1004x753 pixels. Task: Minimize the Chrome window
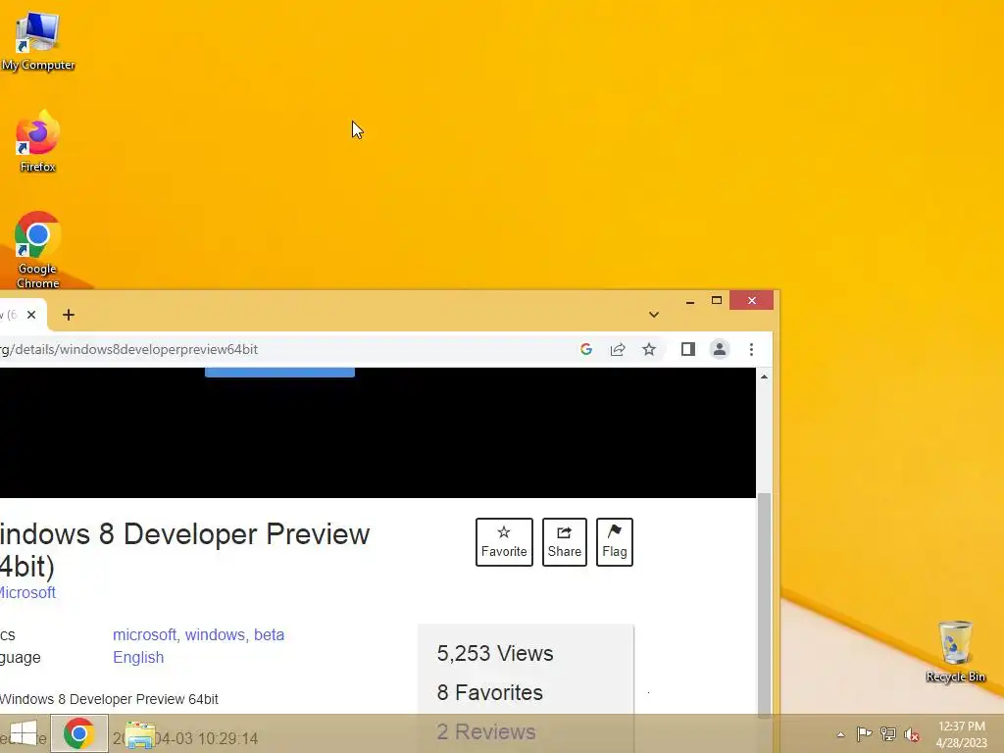click(689, 301)
